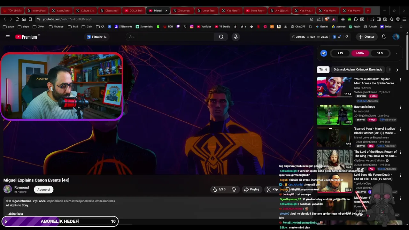Open the extensions puzzle icon

[356, 19]
